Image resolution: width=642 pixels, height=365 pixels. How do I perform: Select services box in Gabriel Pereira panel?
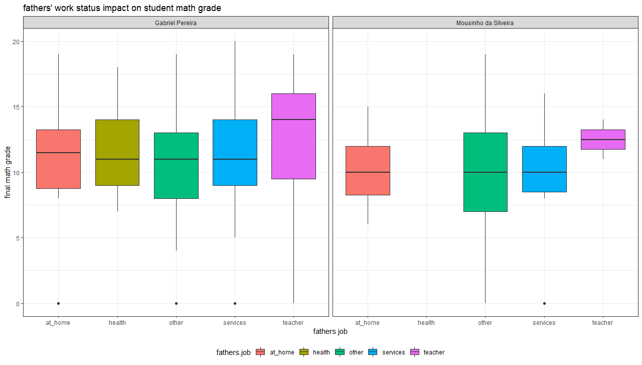(235, 153)
